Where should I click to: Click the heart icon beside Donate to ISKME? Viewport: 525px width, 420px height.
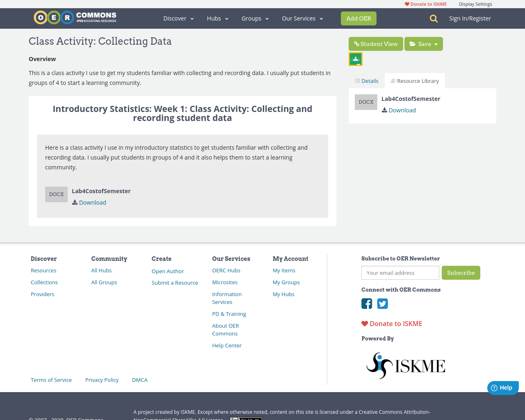click(364, 323)
